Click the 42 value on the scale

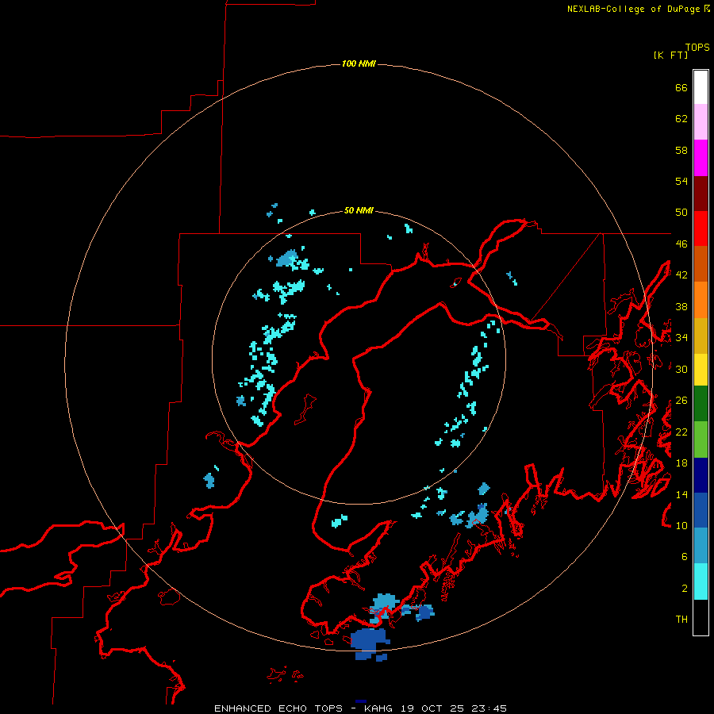tap(681, 275)
